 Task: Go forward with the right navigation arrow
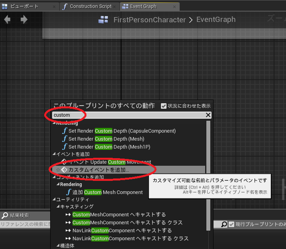(24, 20)
